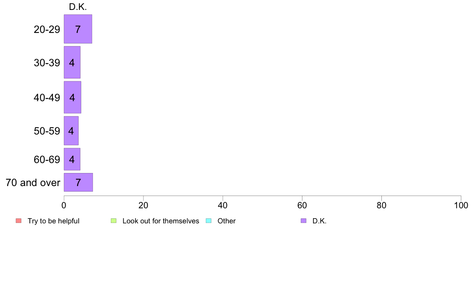
Task: Click the cyan Other legend swatch
Action: 209,221
